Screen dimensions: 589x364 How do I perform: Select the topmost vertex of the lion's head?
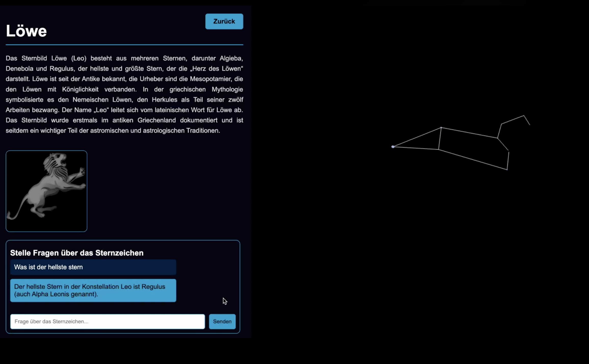pyautogui.click(x=524, y=116)
